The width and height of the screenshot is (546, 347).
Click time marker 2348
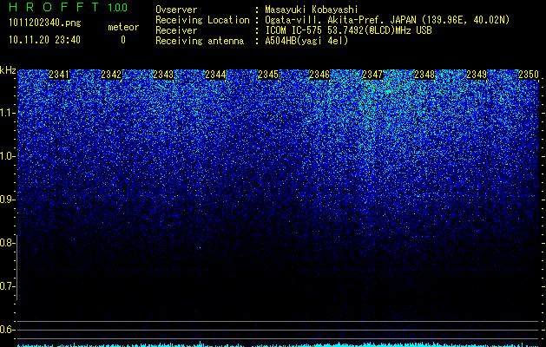[424, 75]
